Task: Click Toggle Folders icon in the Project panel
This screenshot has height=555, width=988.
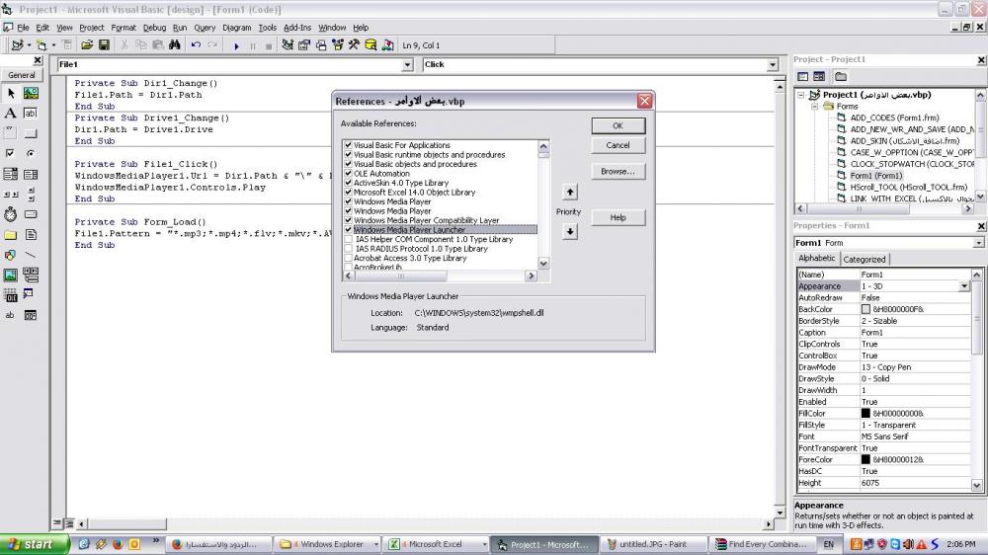Action: point(841,77)
